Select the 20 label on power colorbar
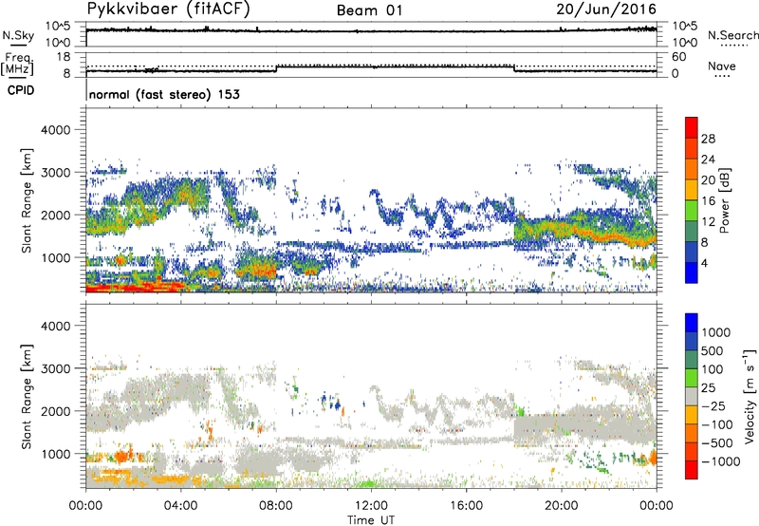This screenshot has height=526, width=759. point(708,180)
